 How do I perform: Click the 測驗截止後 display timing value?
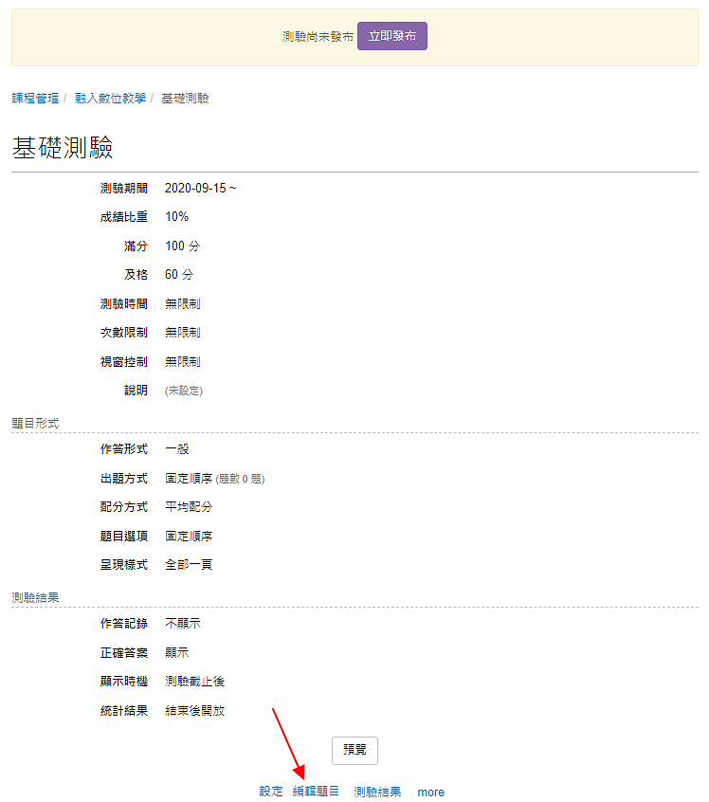pos(195,682)
